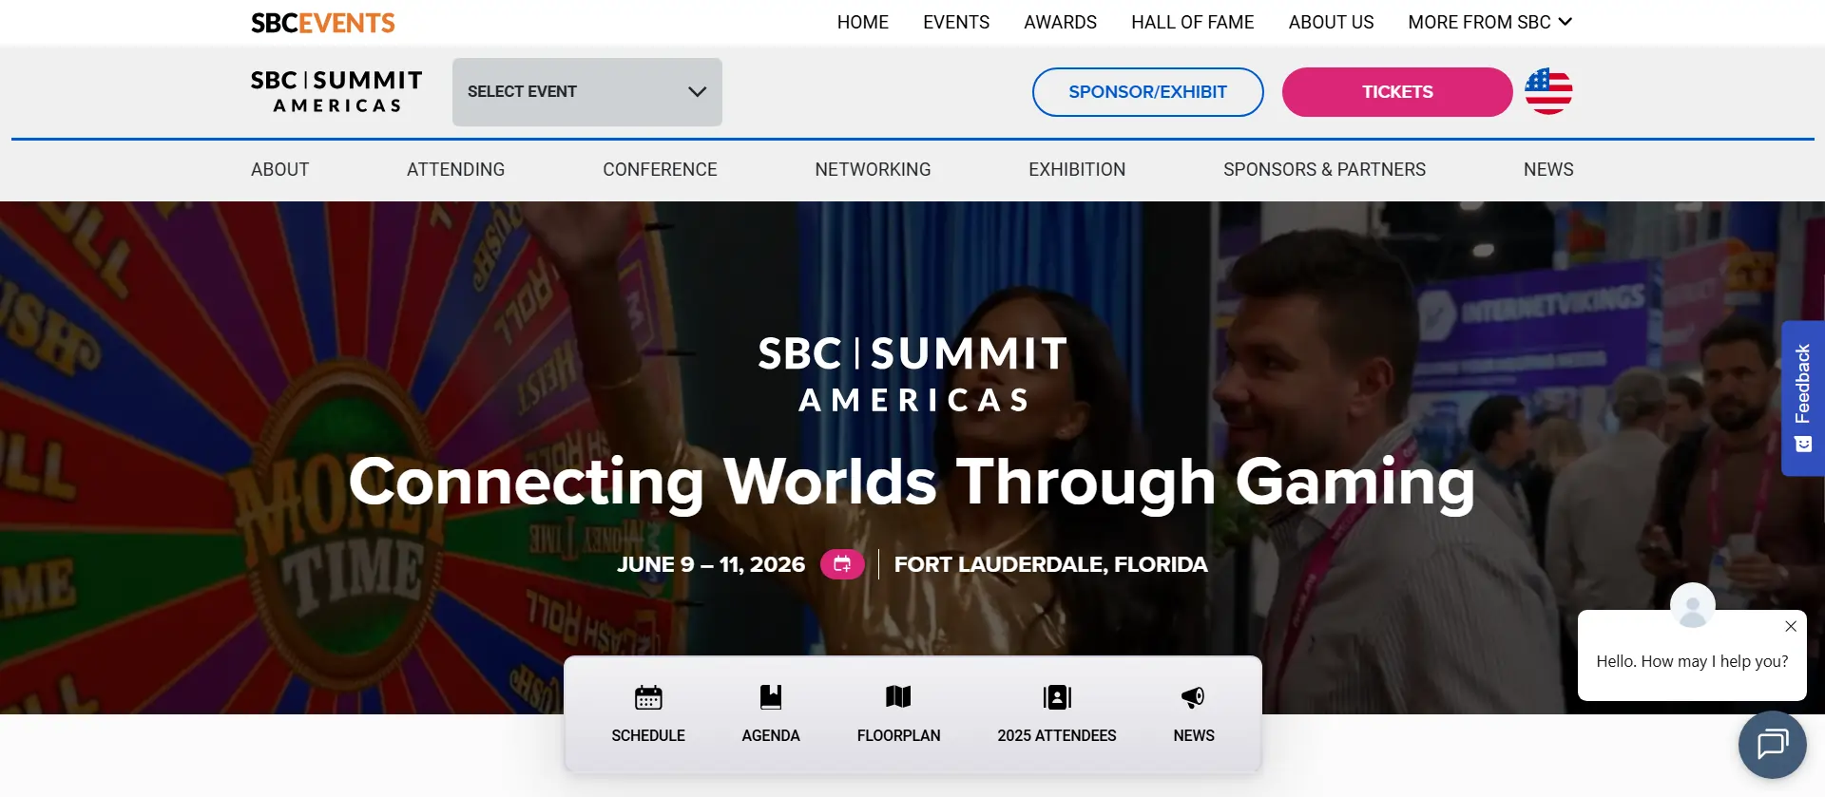This screenshot has height=797, width=1825.
Task: Open the Exhibition menu item
Action: tap(1077, 169)
